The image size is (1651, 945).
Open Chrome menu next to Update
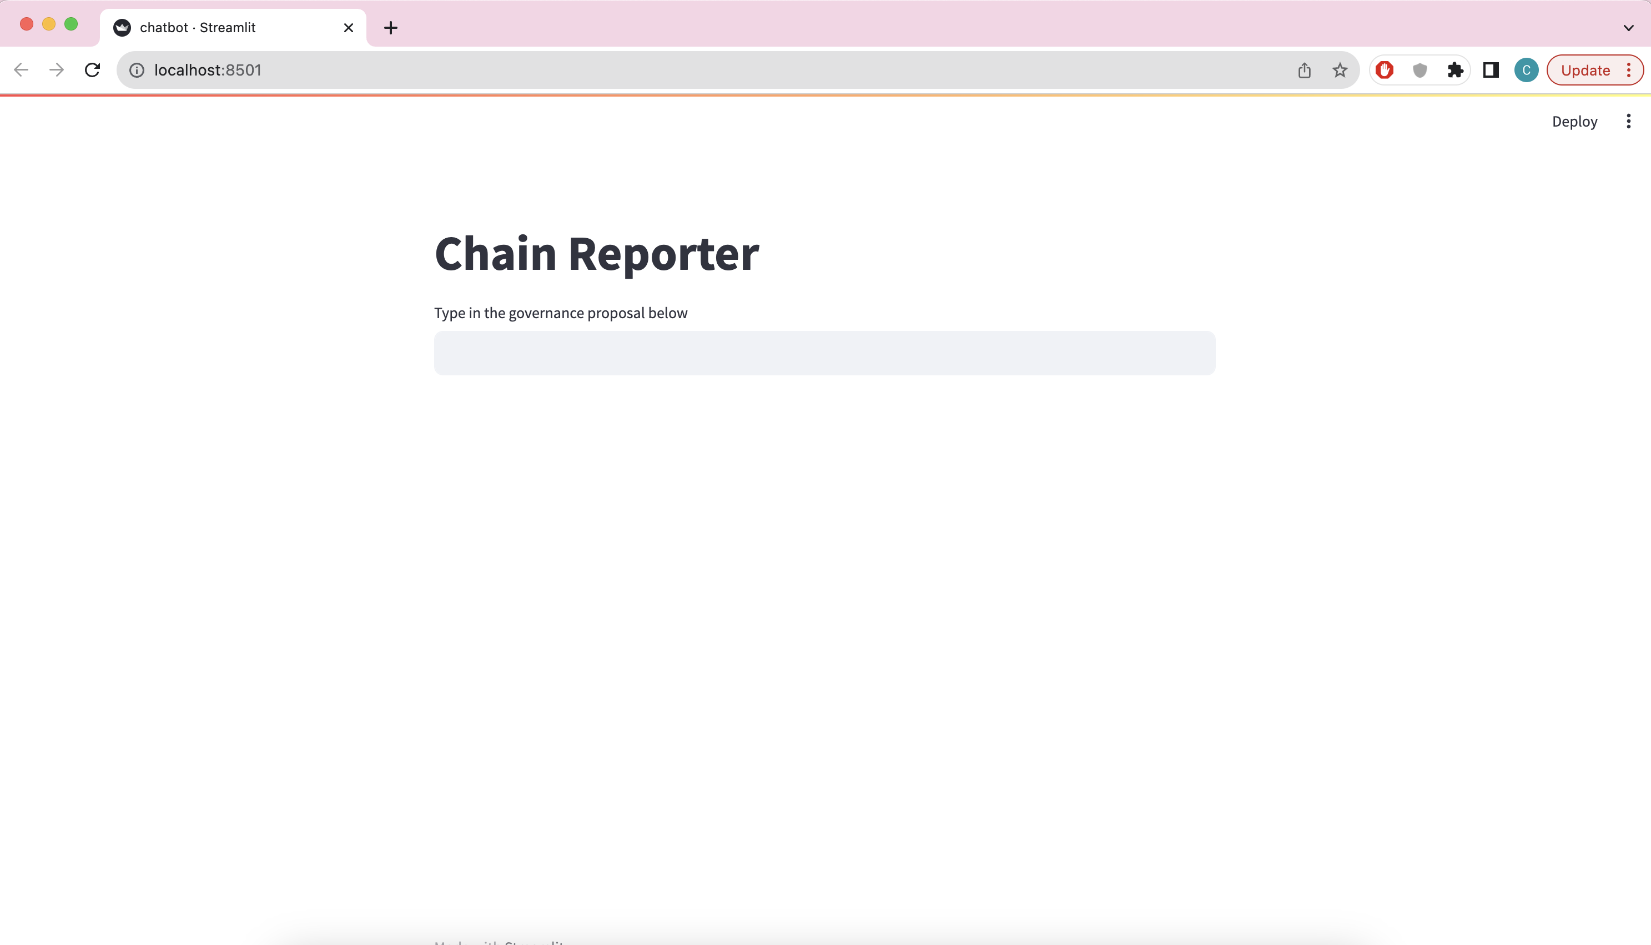(1629, 70)
